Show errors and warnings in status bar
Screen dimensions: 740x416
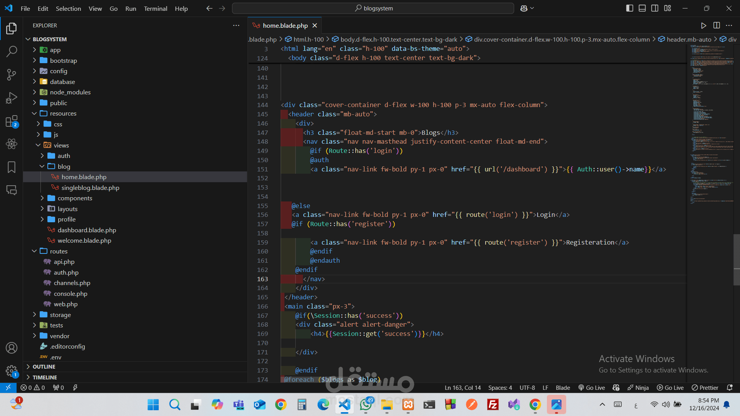pyautogui.click(x=33, y=387)
